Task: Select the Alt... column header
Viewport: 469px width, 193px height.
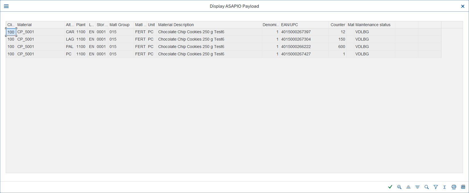Action: [70, 25]
